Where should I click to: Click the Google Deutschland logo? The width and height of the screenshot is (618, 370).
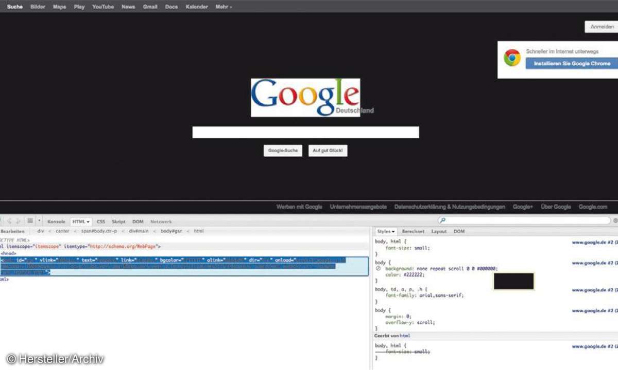tap(305, 98)
